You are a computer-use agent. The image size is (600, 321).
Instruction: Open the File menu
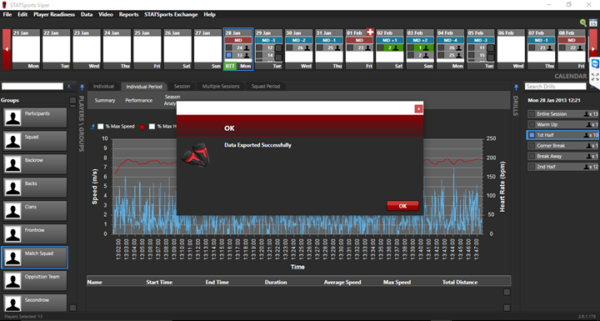coord(7,14)
